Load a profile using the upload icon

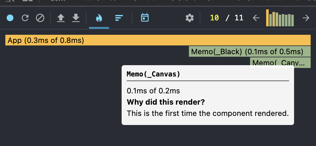[x=61, y=18]
